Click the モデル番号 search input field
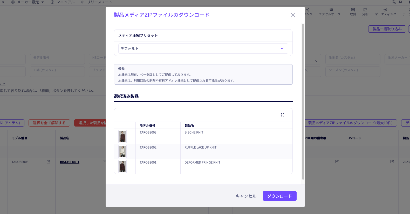This screenshot has width=410, height=214. [x=57, y=59]
